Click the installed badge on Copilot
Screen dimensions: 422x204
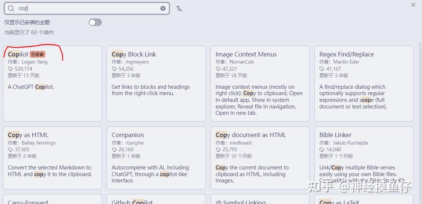click(37, 54)
